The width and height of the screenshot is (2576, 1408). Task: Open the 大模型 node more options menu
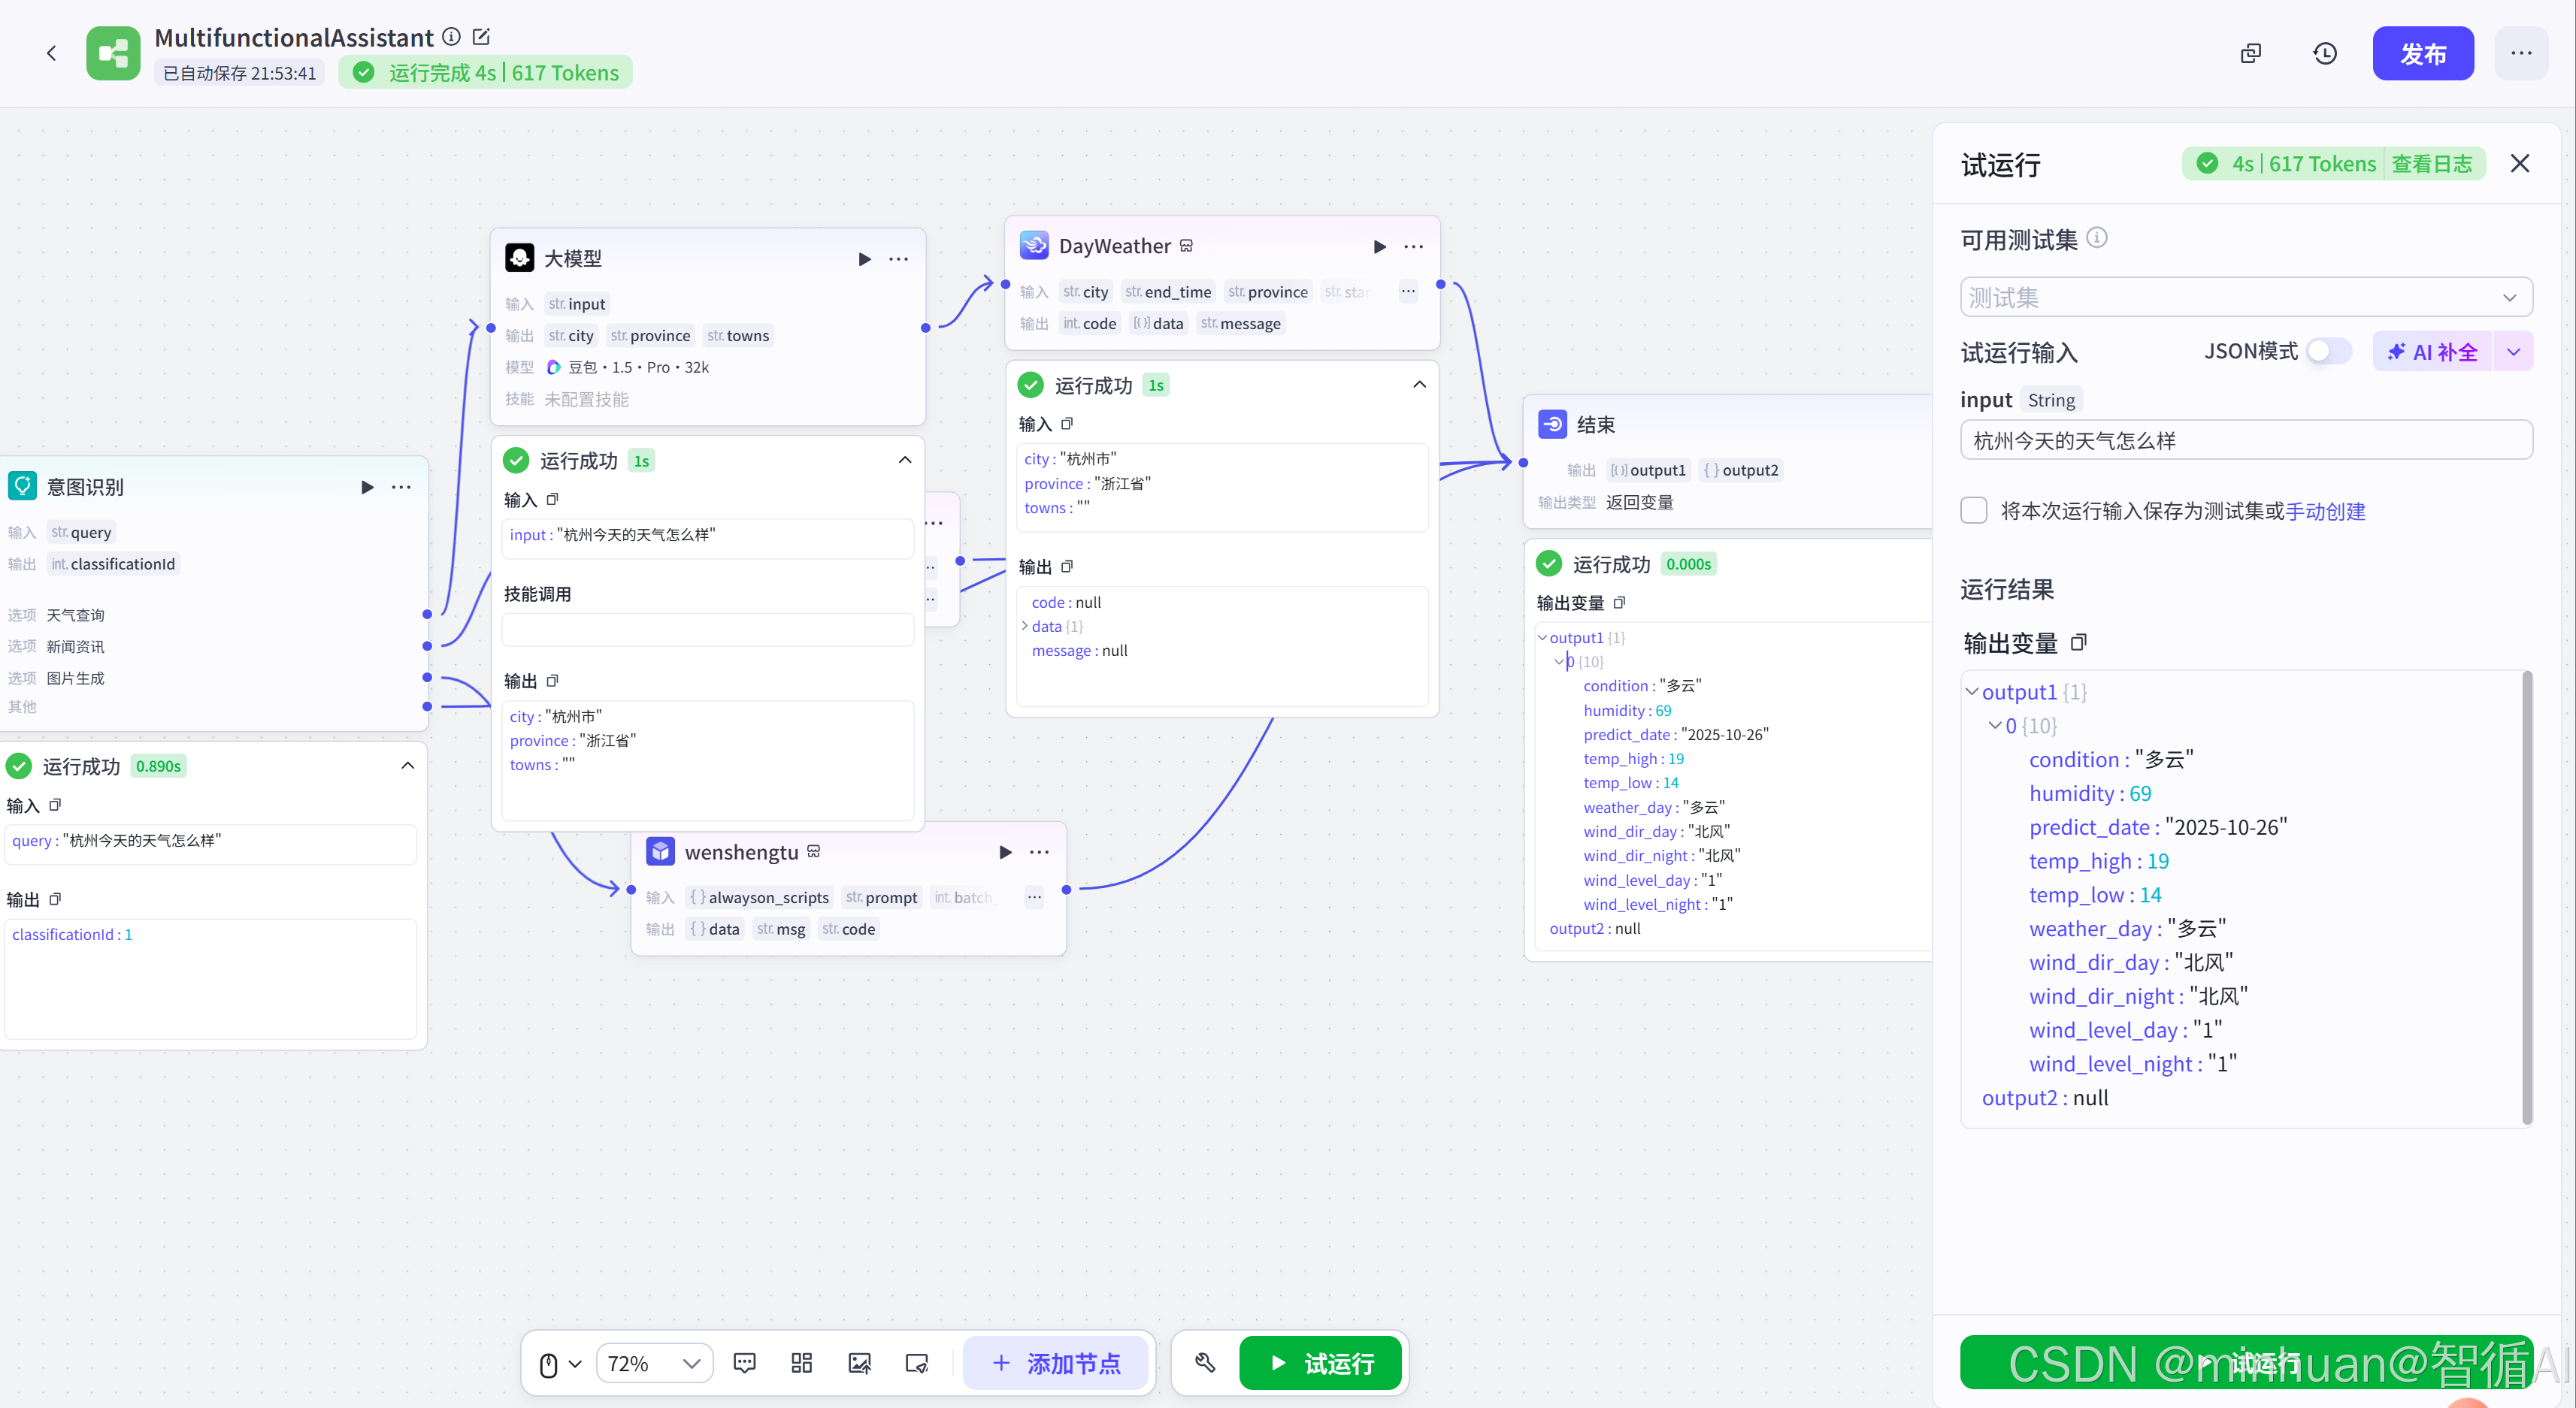[899, 258]
